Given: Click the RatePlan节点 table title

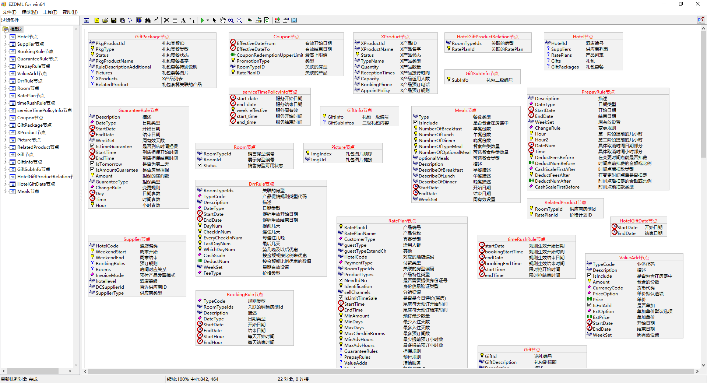Looking at the screenshot, I should (x=402, y=221).
